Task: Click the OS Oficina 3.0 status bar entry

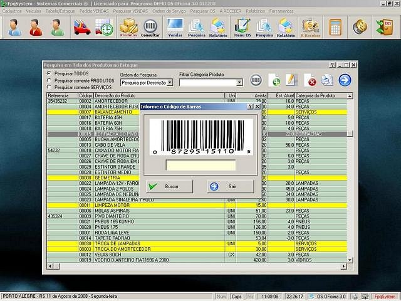Action: pos(328,297)
